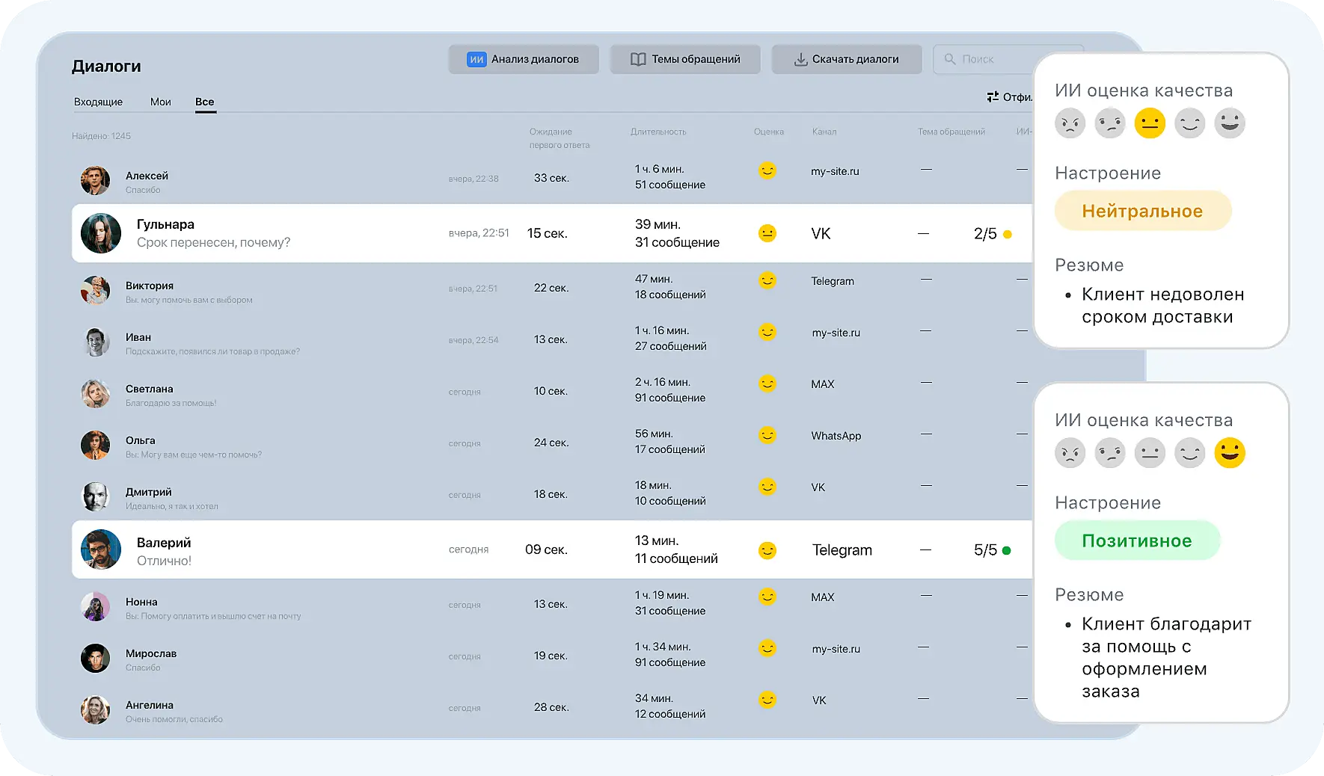Viewport: 1324px width, 776px height.
Task: Switch to the Мои tab
Action: [x=160, y=102]
